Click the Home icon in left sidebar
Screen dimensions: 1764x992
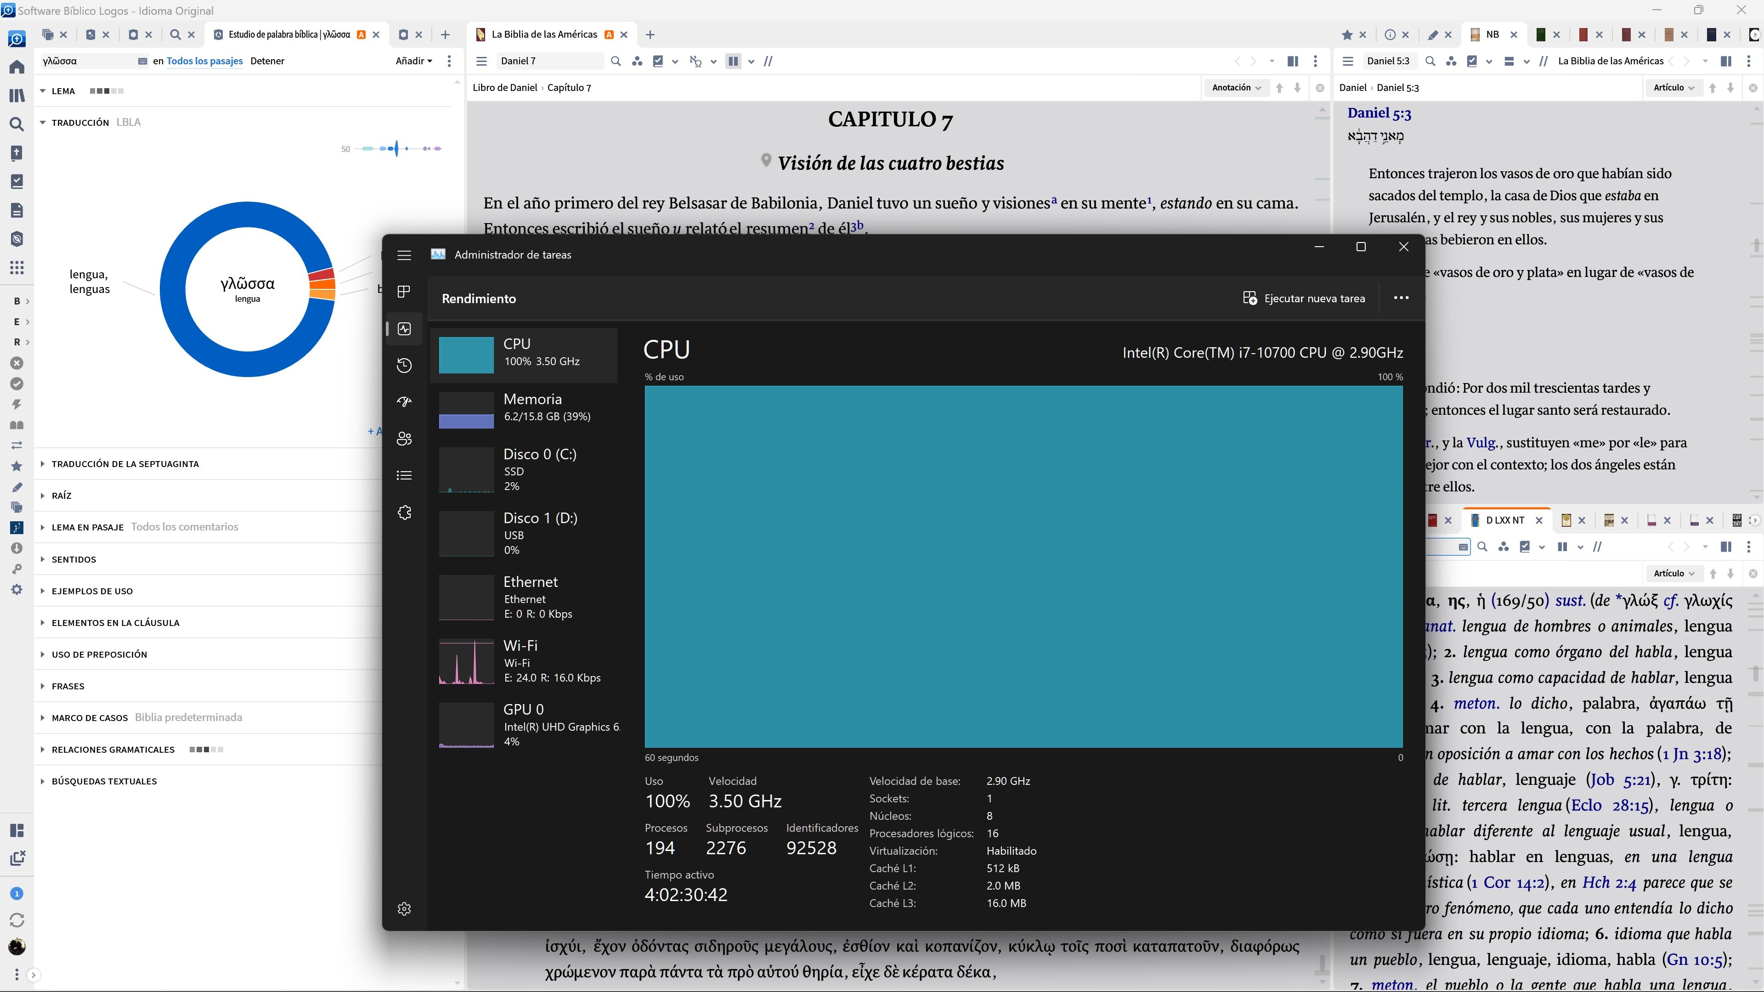point(17,67)
